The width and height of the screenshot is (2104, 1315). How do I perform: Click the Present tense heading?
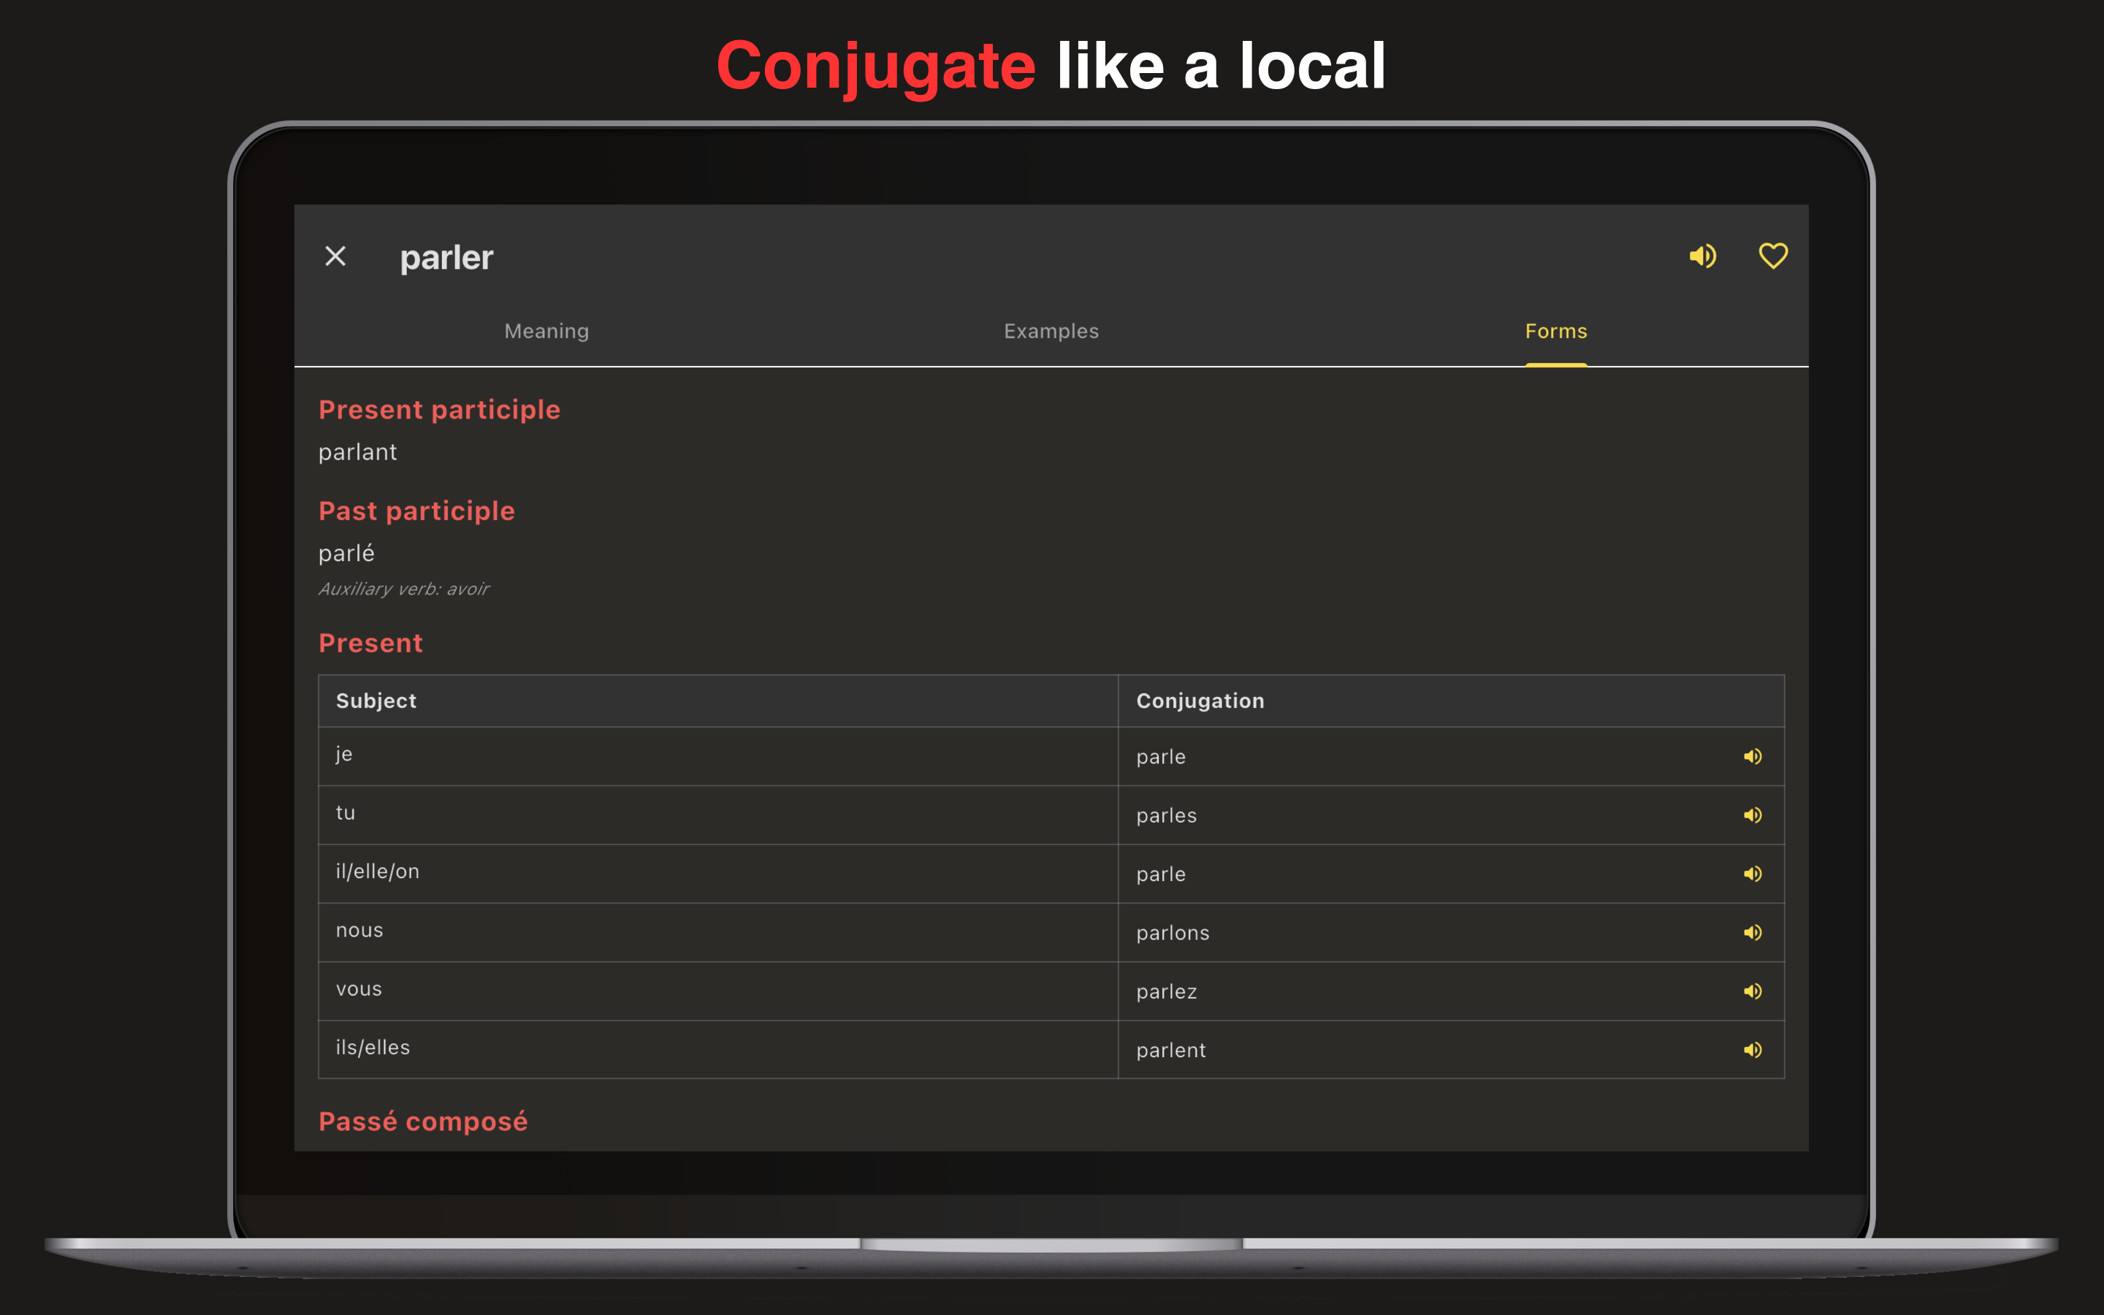(x=370, y=643)
